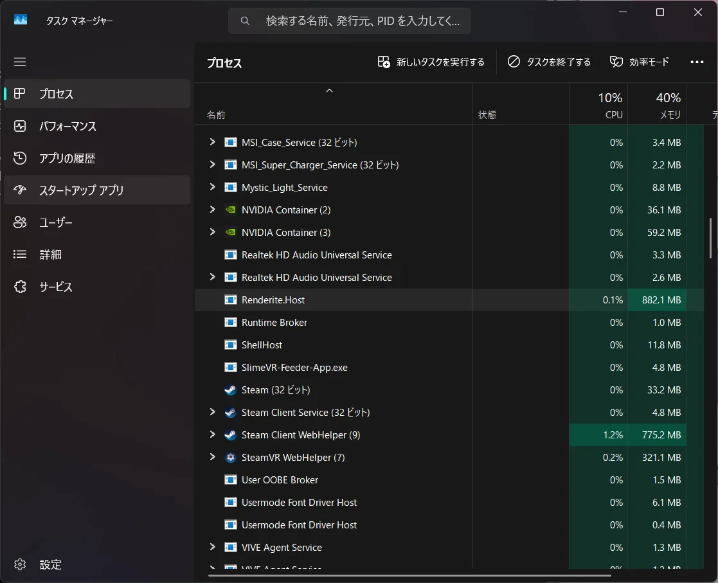
Task: Expand SteamVR WebHelper (7) group
Action: click(212, 457)
